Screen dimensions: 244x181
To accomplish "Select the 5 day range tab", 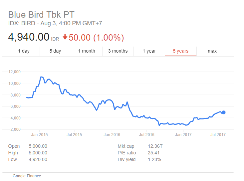I will [x=55, y=51].
